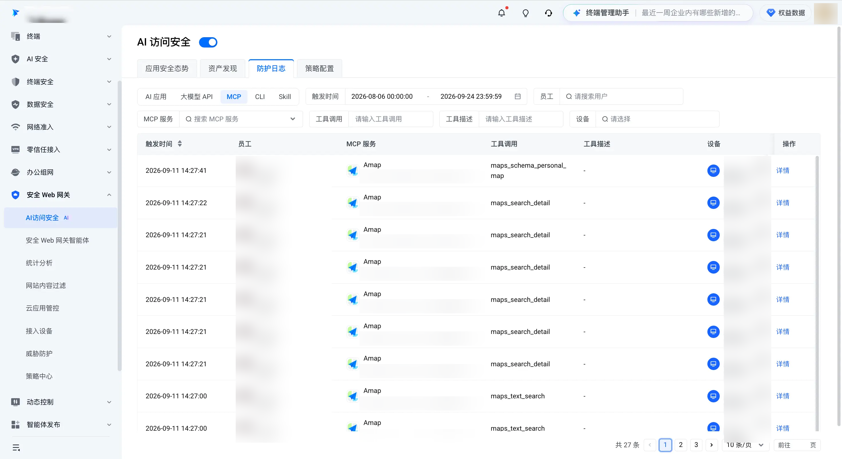The image size is (842, 459).
Task: Go to page 2 of results
Action: click(x=680, y=445)
